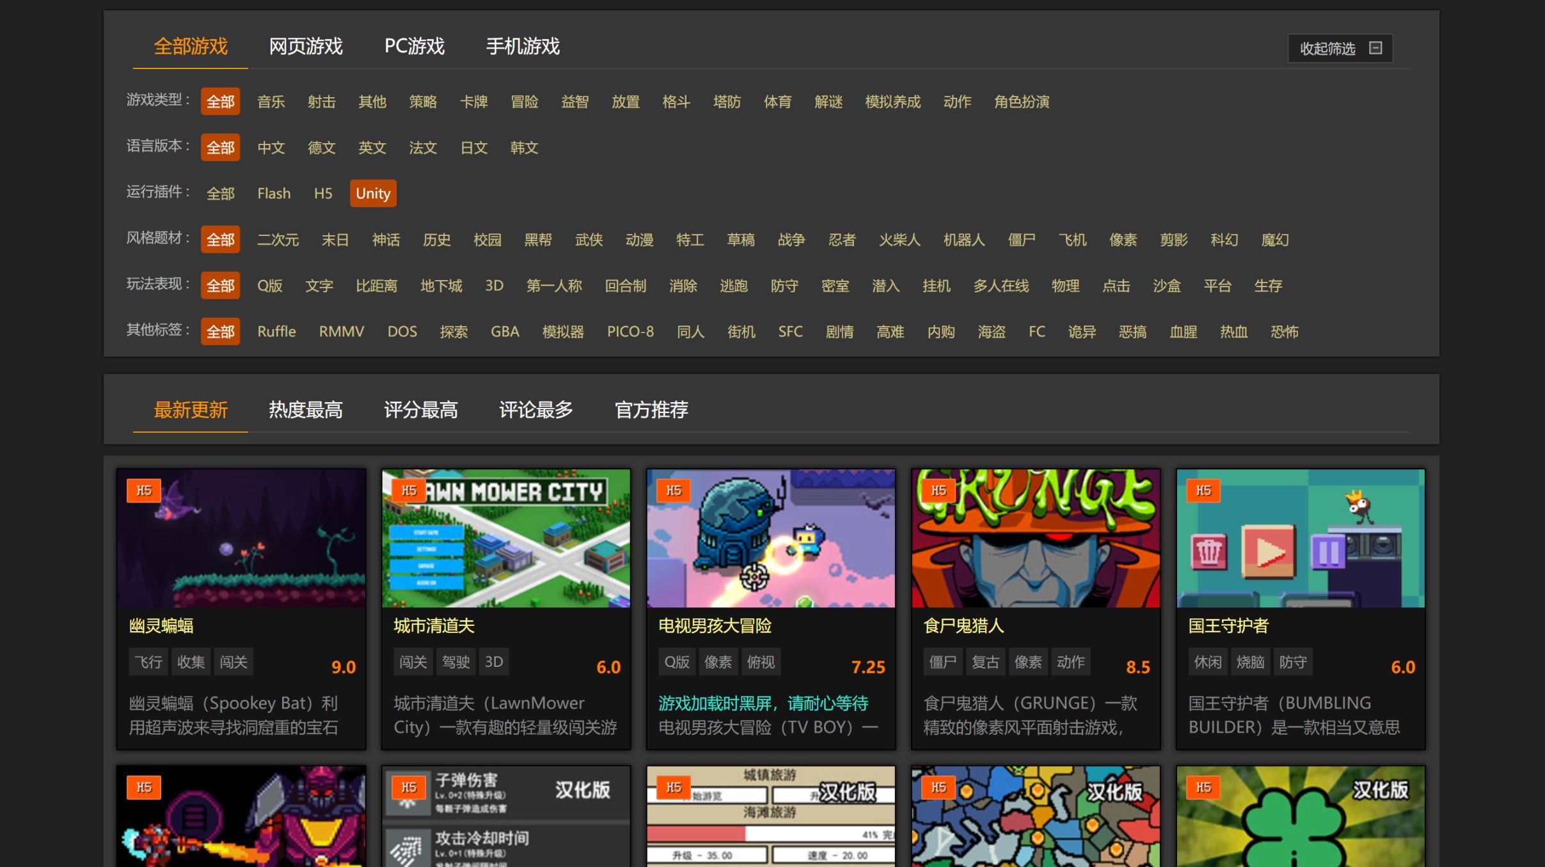Screen dimensions: 1545x867
Task: Click H5 badge on 食尸鬼猎人 thumbnail
Action: (x=939, y=490)
